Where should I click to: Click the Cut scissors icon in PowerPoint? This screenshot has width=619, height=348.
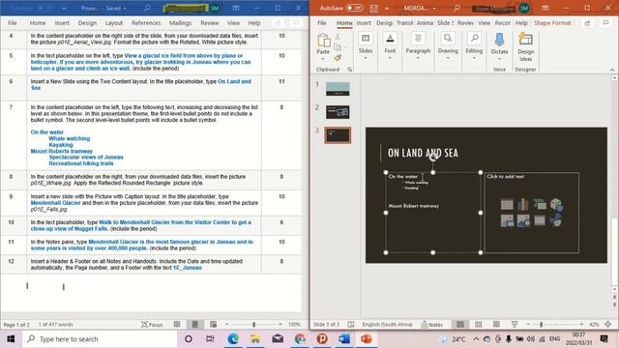(338, 37)
